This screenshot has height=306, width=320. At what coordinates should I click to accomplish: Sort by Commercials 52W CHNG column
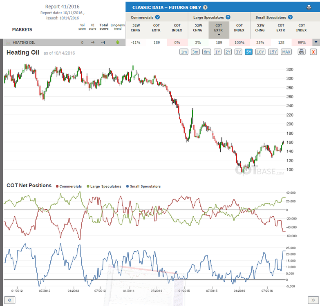[136, 28]
